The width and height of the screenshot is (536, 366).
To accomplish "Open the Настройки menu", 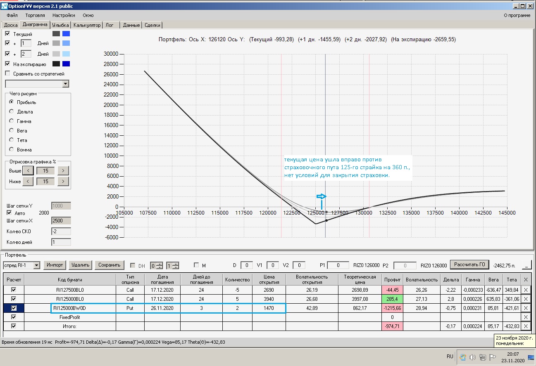I will coord(63,15).
